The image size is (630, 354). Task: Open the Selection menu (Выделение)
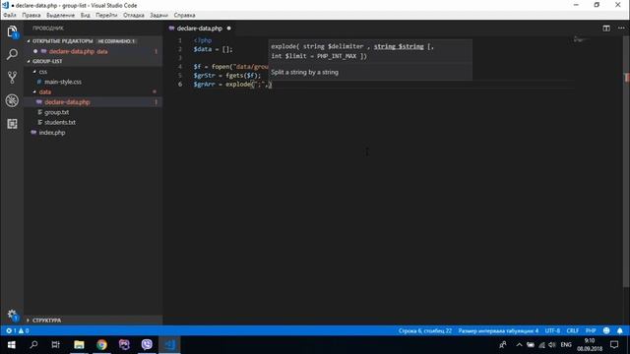[x=60, y=16]
